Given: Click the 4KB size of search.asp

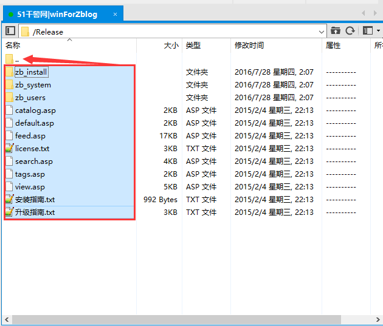Looking at the screenshot, I should coord(170,161).
